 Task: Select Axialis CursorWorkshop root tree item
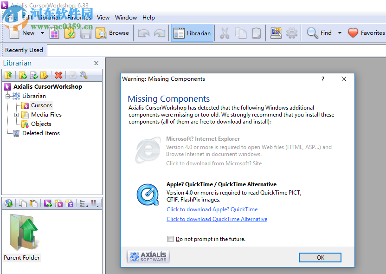pyautogui.click(x=47, y=87)
